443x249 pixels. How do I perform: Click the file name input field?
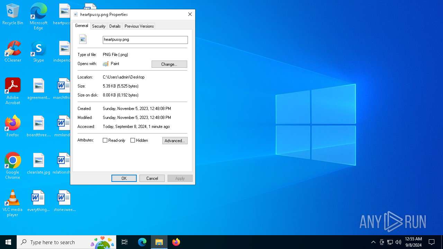click(145, 40)
